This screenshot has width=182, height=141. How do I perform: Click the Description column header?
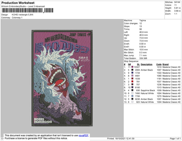point(147,64)
